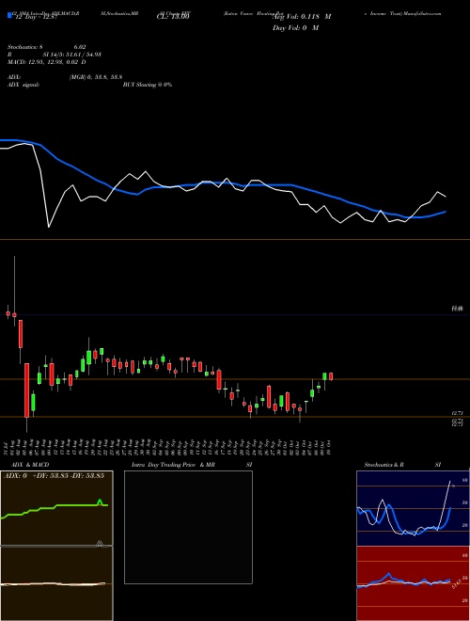Click the 'Intra Day Trading Price & MR' title
470x621 pixels.
click(x=173, y=465)
